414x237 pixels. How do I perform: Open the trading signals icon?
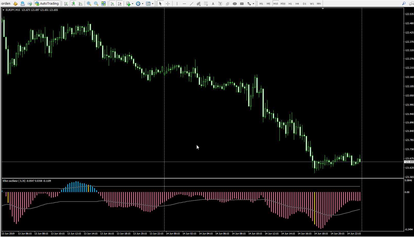pyautogui.click(x=30, y=4)
